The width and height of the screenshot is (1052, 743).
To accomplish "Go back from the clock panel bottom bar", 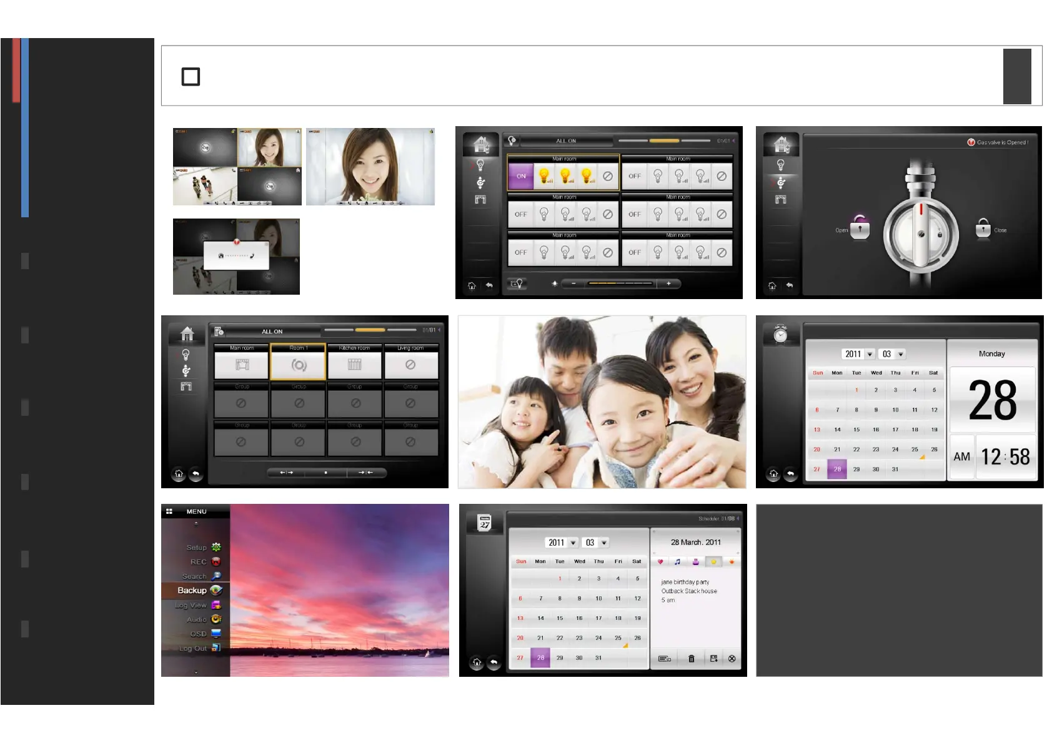I will 790,474.
